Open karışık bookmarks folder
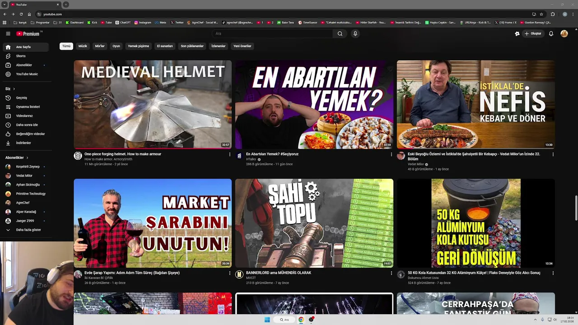The width and height of the screenshot is (578, 325). coord(20,22)
